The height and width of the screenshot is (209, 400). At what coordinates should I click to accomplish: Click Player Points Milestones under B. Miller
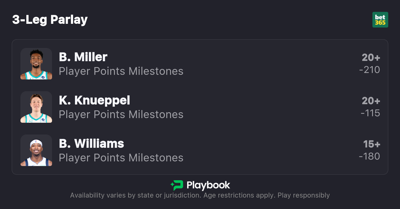point(121,71)
